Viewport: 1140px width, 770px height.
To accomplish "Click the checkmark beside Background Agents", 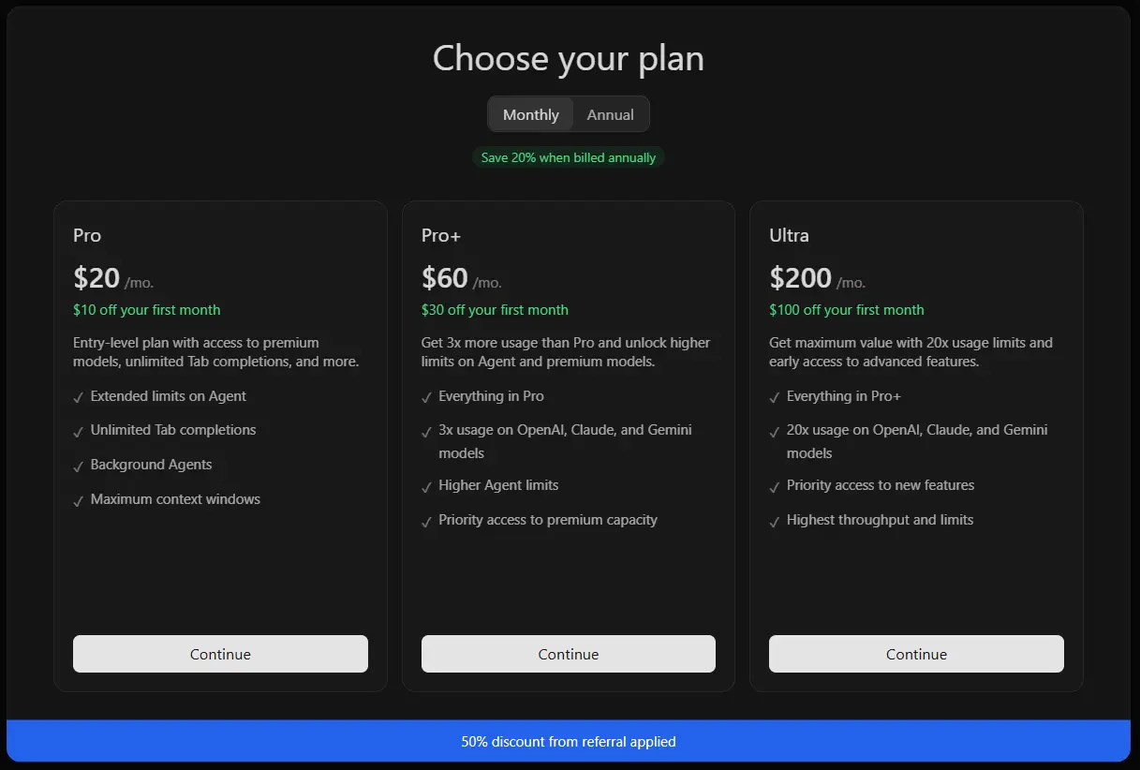I will (x=79, y=466).
